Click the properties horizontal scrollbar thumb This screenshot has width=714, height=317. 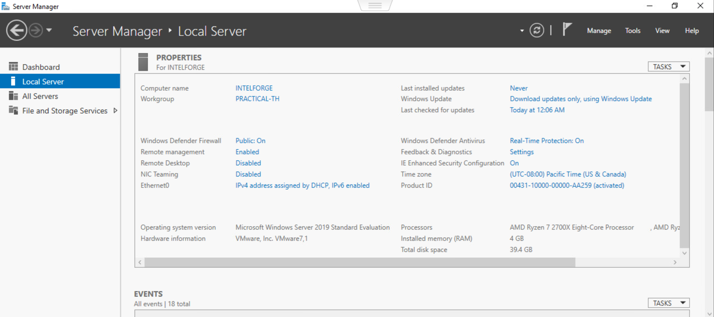click(360, 262)
